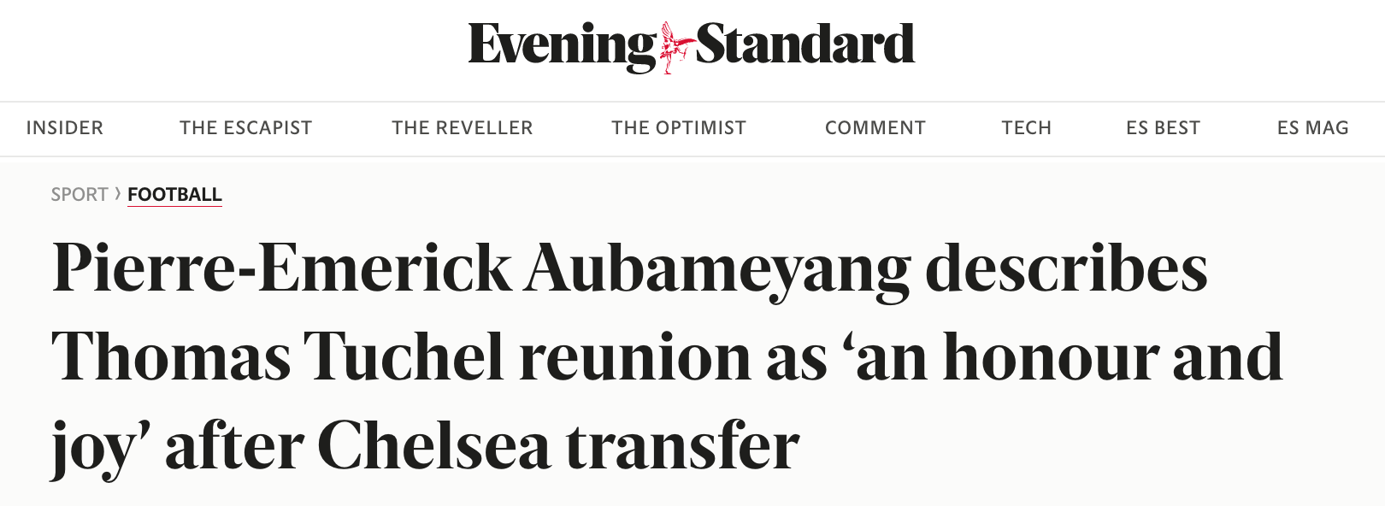Click the word 'Standard' in the masthead

pyautogui.click(x=805, y=44)
